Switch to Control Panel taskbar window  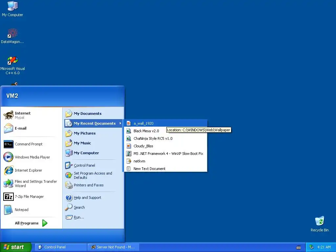(61, 247)
